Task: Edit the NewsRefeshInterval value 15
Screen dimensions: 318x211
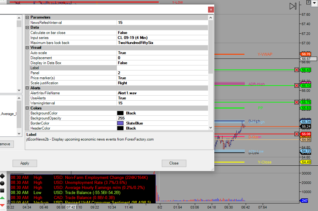Action: click(162, 23)
